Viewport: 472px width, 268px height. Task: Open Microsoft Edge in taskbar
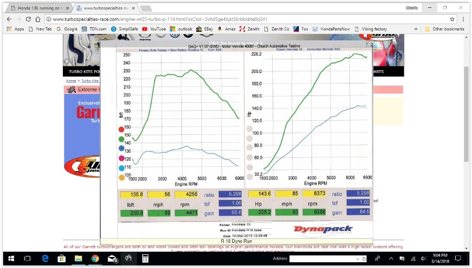pos(45,259)
